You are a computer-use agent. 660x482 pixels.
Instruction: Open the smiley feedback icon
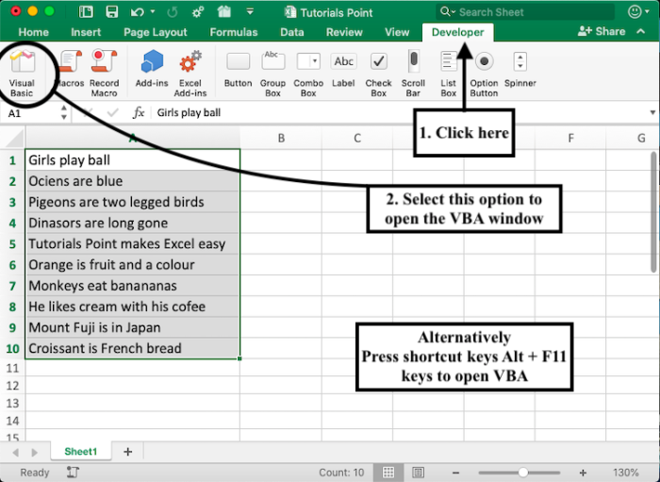(x=635, y=11)
